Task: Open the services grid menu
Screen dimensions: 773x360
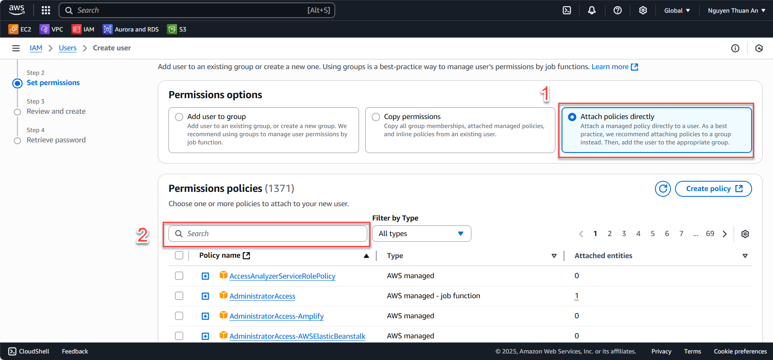Action: [46, 10]
